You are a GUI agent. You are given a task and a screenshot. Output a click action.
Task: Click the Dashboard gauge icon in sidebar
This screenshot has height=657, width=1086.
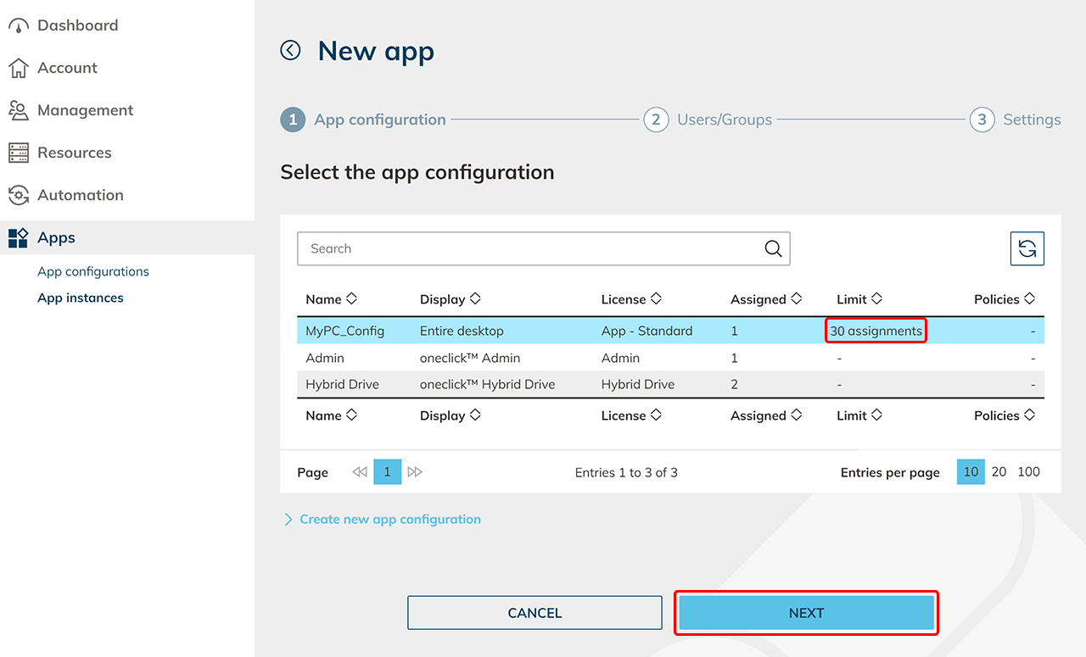click(19, 25)
